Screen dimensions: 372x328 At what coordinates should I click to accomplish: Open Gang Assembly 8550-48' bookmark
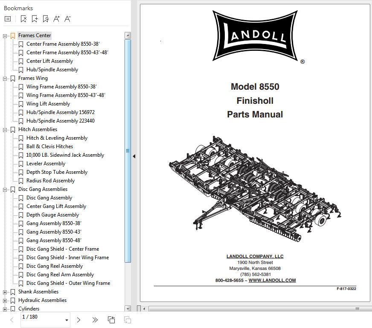click(x=54, y=240)
